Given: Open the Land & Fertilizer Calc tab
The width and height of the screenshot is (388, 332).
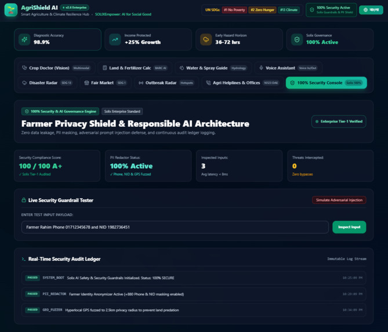Looking at the screenshot, I should 135,68.
